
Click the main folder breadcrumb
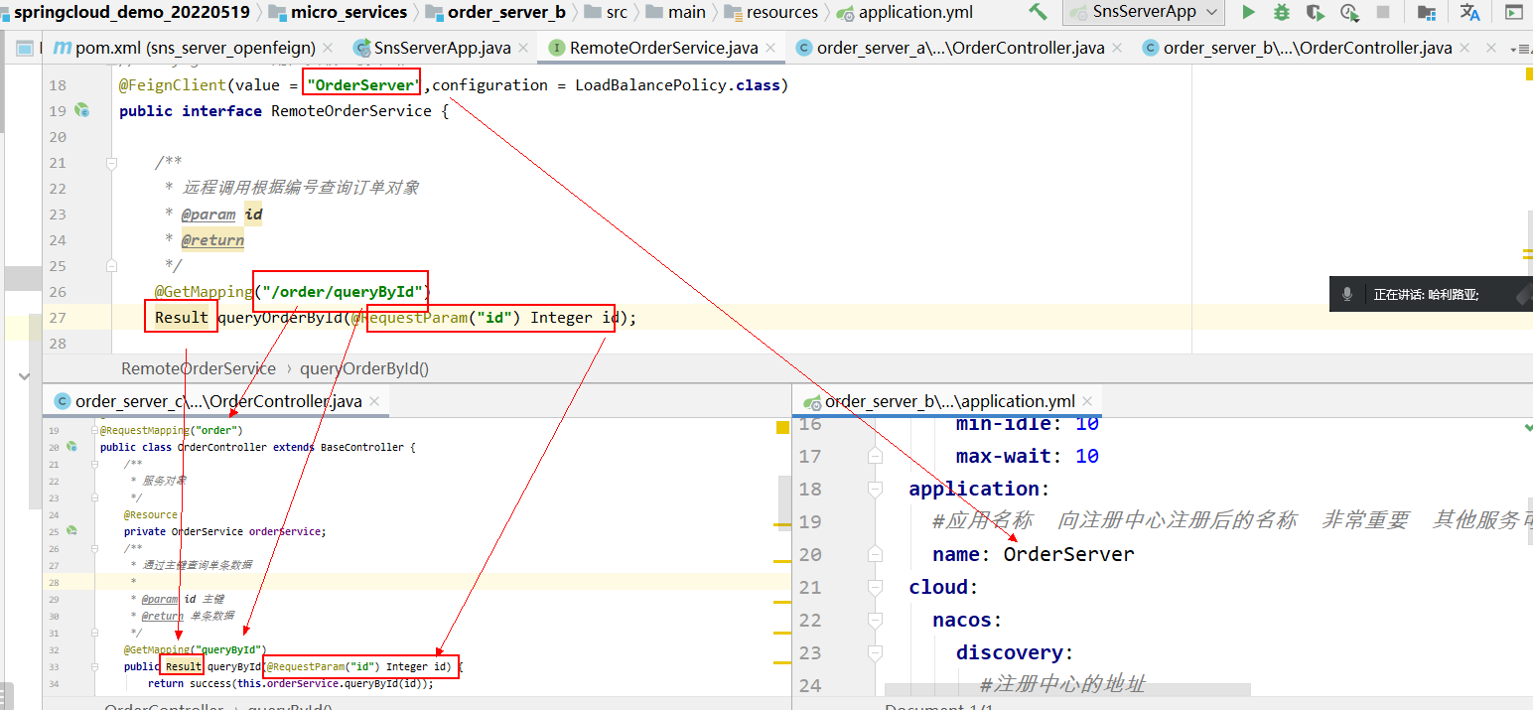[675, 12]
